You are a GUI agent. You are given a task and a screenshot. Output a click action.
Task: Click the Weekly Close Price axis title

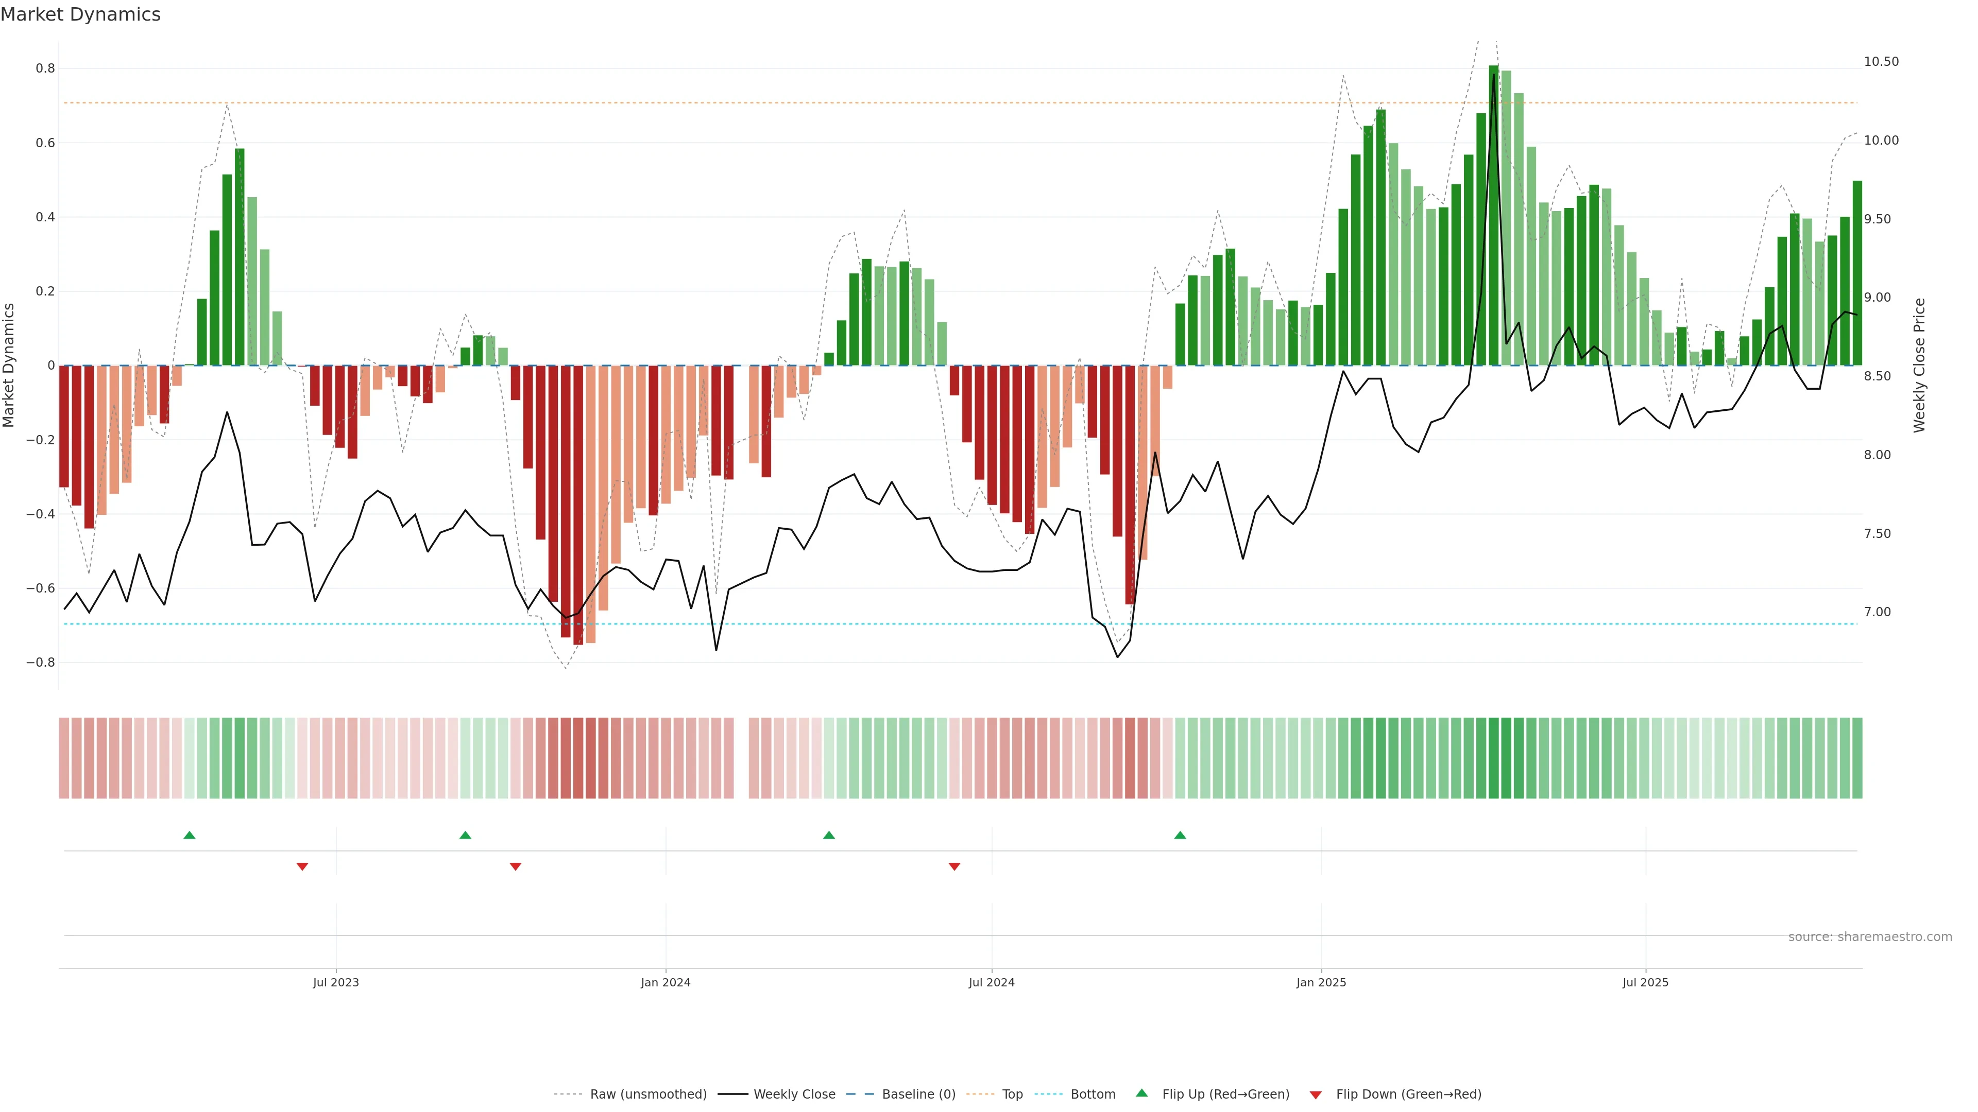pyautogui.click(x=1920, y=366)
